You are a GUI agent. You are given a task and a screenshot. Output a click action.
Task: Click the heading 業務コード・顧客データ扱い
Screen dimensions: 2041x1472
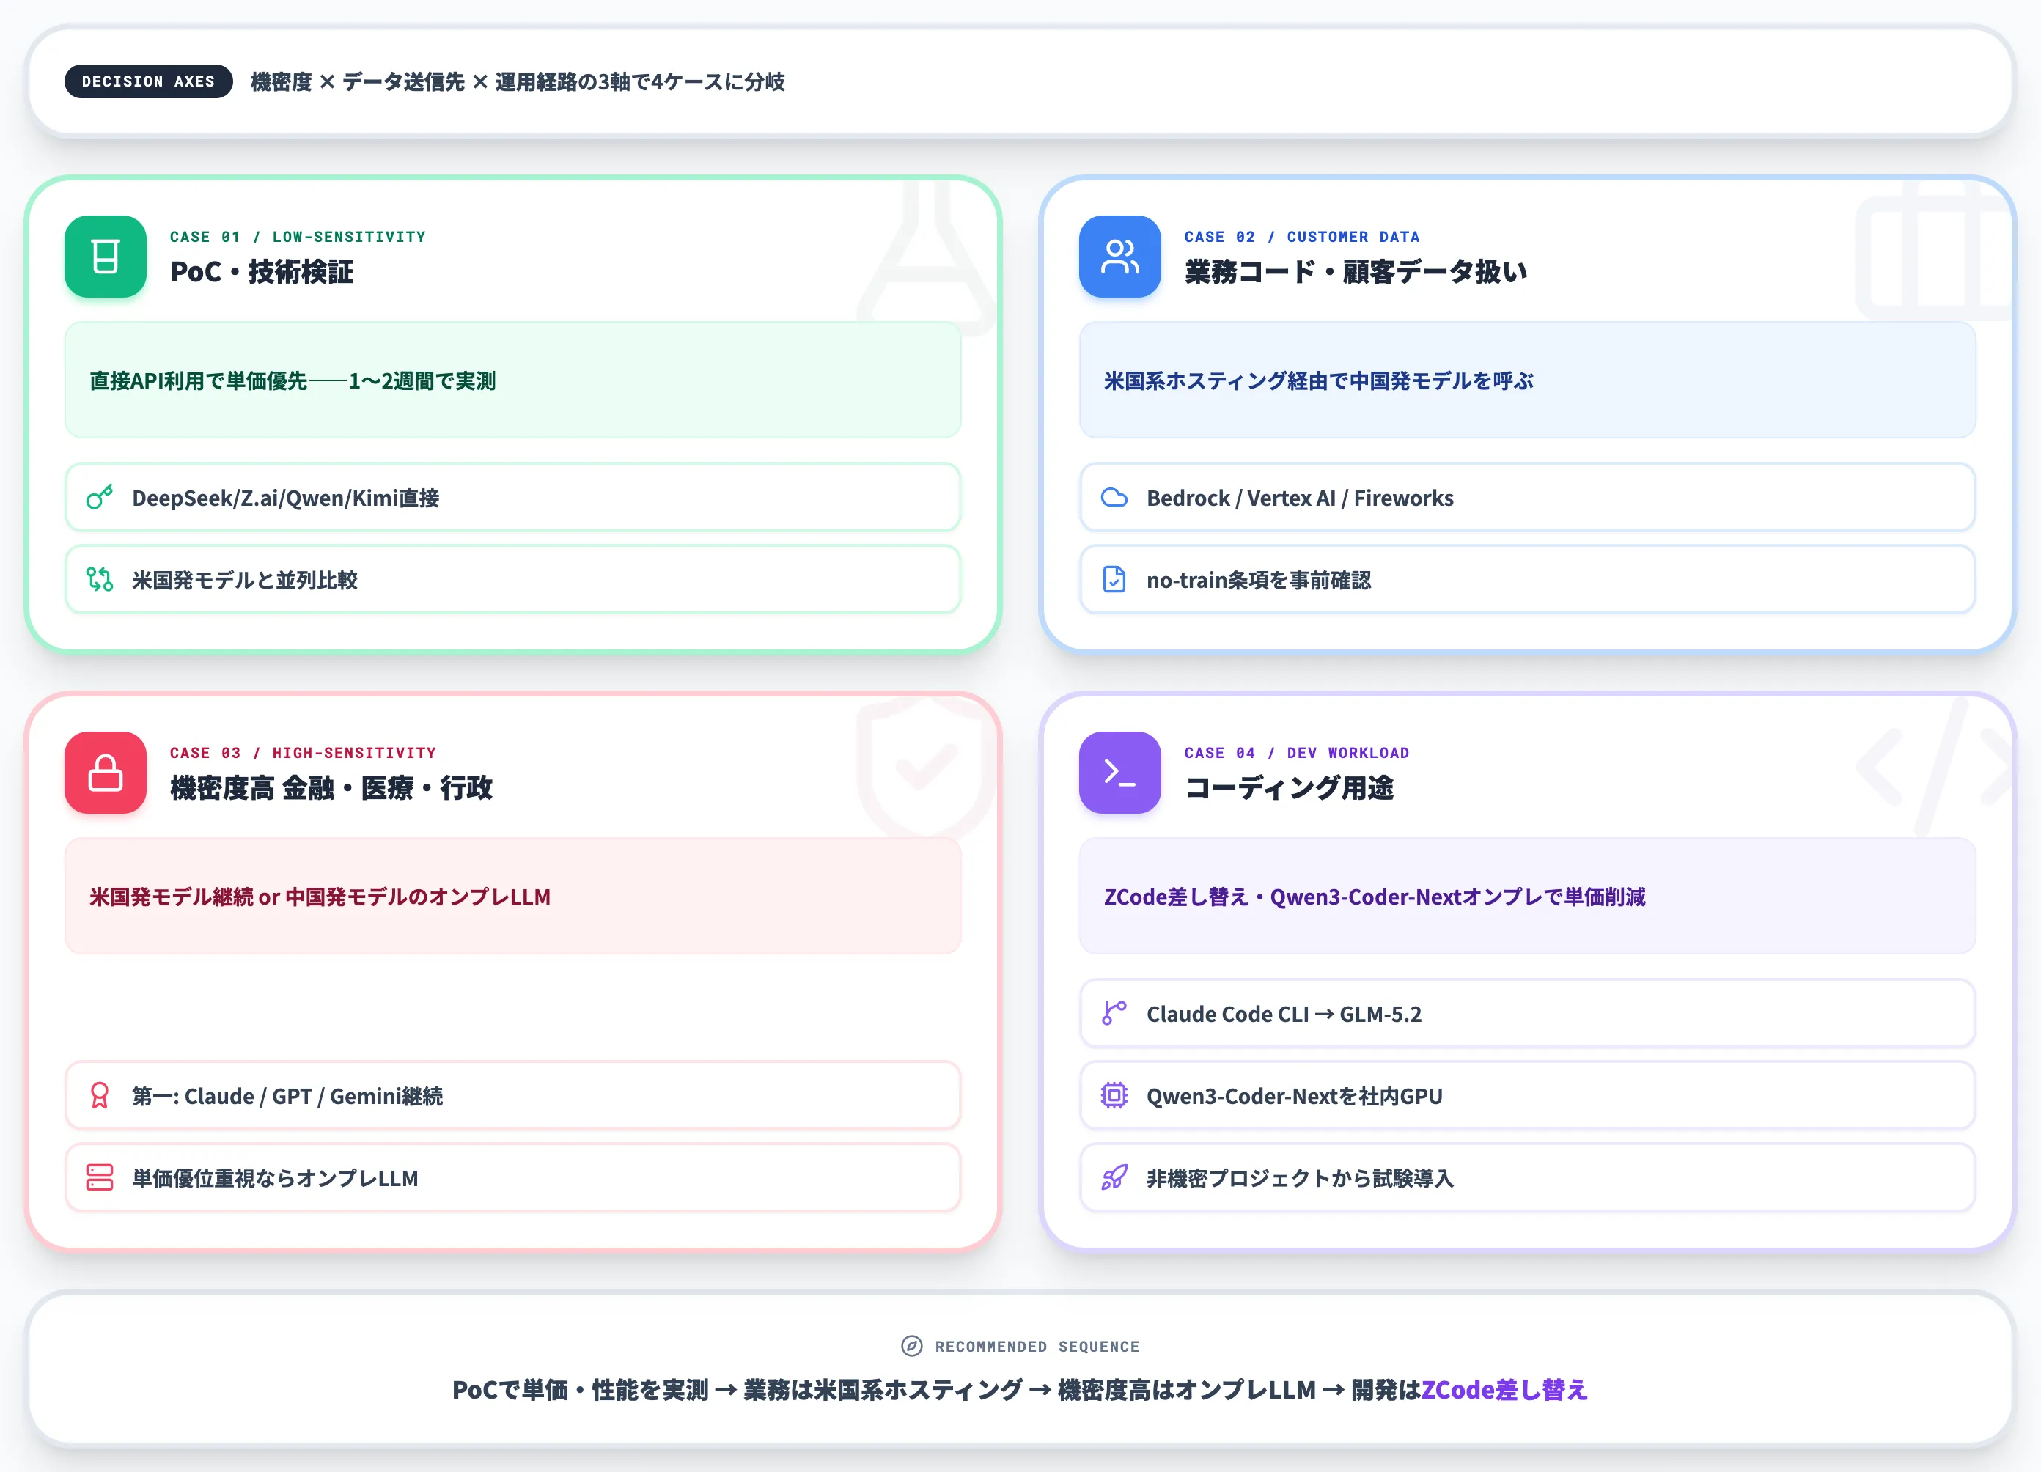(1356, 272)
